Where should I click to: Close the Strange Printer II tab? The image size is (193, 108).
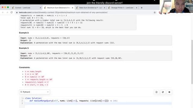click(137, 8)
